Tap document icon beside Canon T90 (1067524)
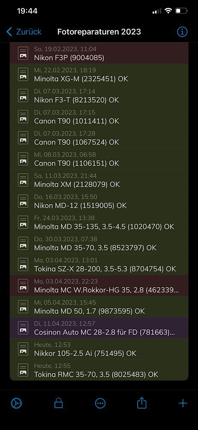198x430 pixels. point(23,138)
